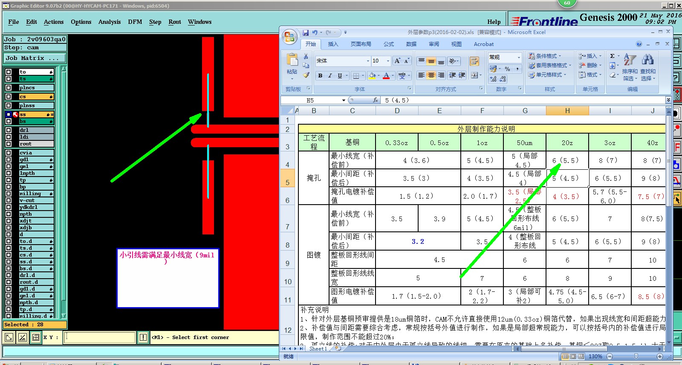Decrease font size with the shrink font icon
Image resolution: width=682 pixels, height=365 pixels.
point(406,61)
